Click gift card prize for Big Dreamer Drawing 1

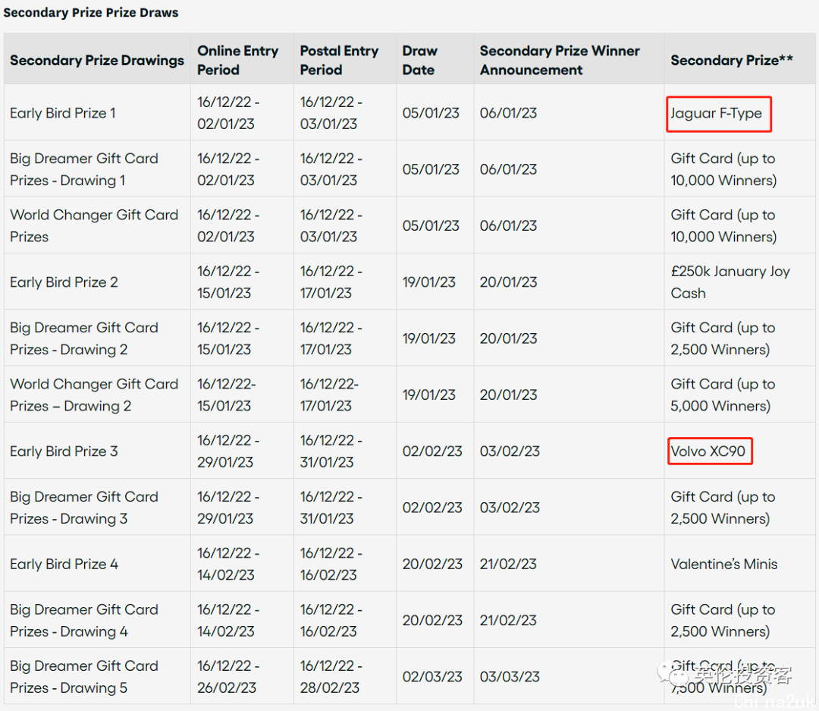click(723, 169)
